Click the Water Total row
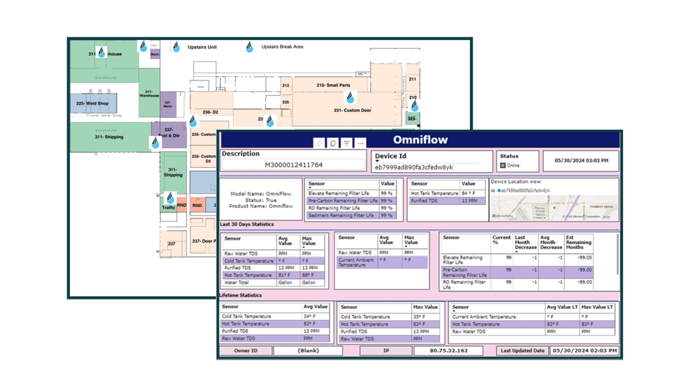The image size is (678, 382). 274,283
